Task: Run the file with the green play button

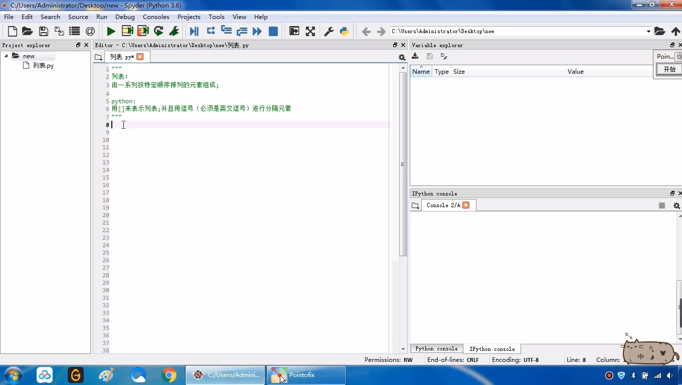Action: point(111,32)
